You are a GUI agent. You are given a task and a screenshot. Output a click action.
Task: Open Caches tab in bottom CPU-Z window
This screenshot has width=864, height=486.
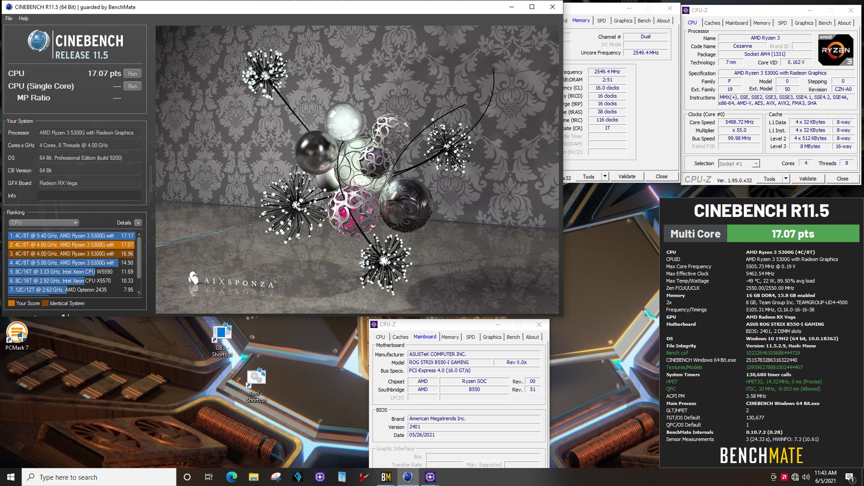(400, 337)
